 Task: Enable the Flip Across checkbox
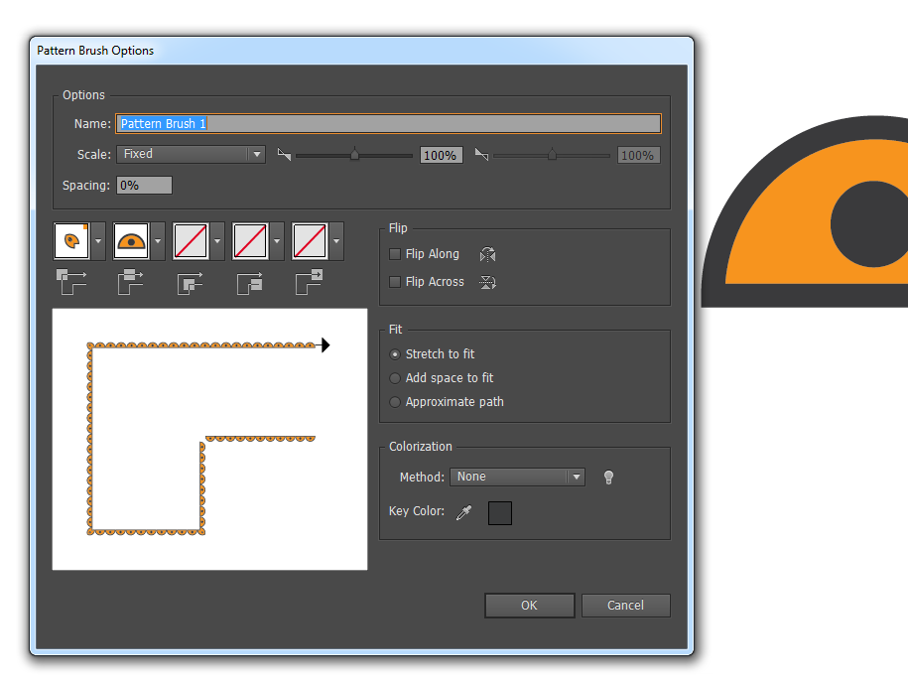pos(395,282)
